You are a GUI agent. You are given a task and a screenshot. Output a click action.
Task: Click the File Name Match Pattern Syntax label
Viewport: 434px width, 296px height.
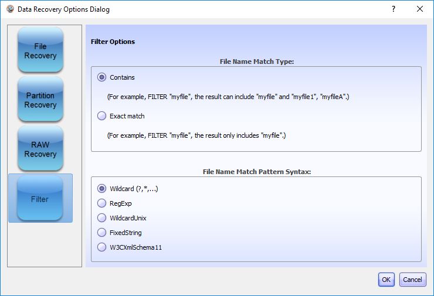pos(257,172)
